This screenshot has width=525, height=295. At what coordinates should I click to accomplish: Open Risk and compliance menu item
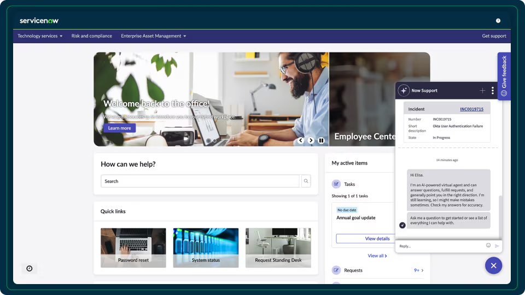92,36
